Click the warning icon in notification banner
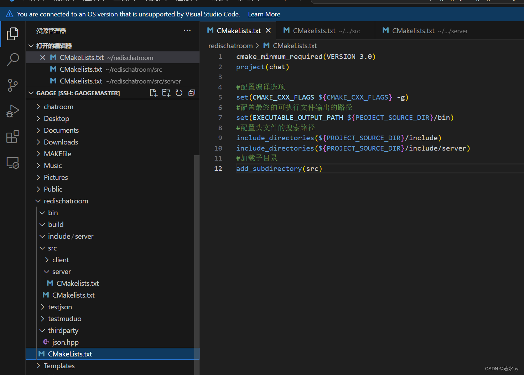Image resolution: width=524 pixels, height=375 pixels. click(x=10, y=14)
